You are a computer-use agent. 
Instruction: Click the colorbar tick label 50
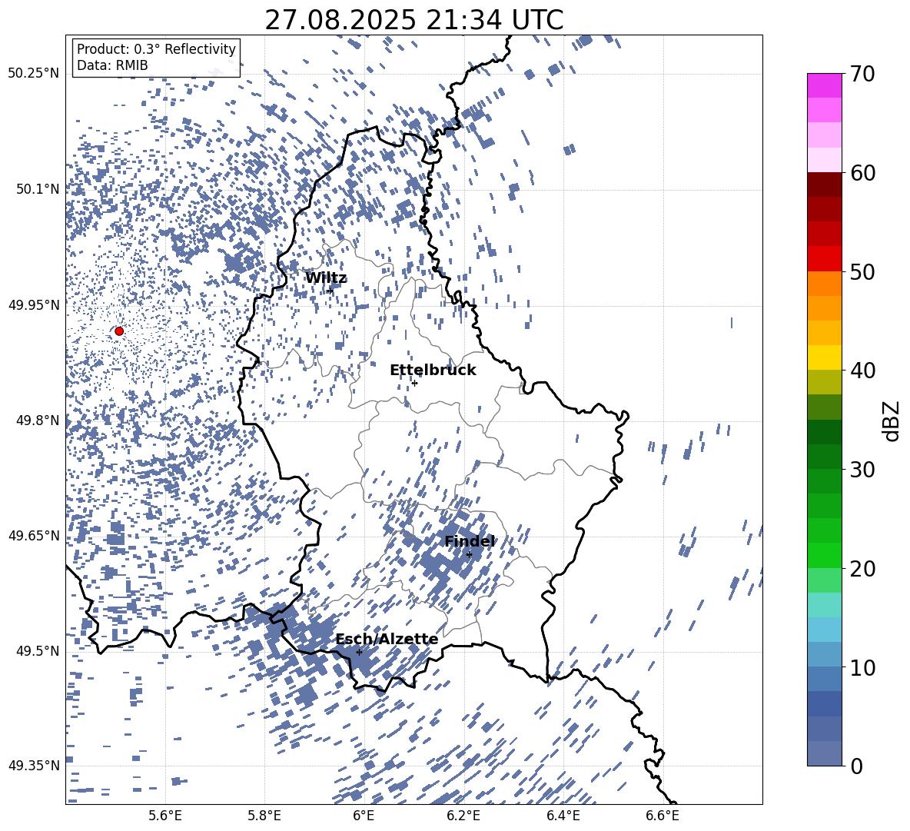click(862, 272)
